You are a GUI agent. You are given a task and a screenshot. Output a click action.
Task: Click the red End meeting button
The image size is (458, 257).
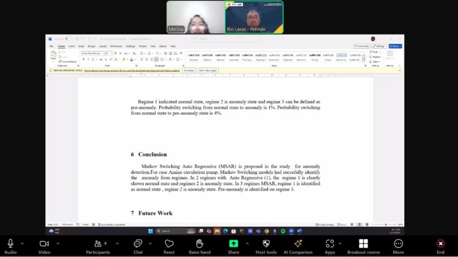click(440, 246)
